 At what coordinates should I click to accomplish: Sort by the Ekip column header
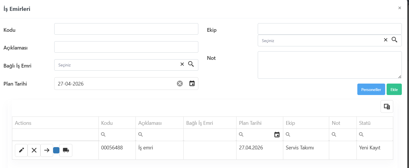point(306,123)
